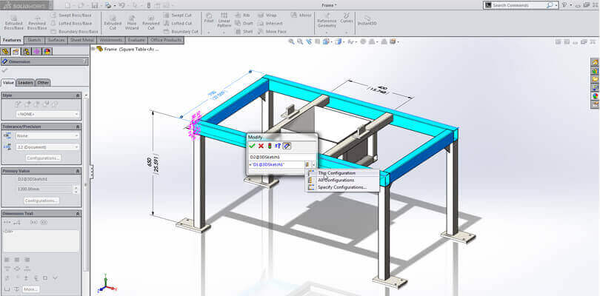The image size is (600, 296).
Task: Switch to the Weldments tab
Action: [110, 40]
